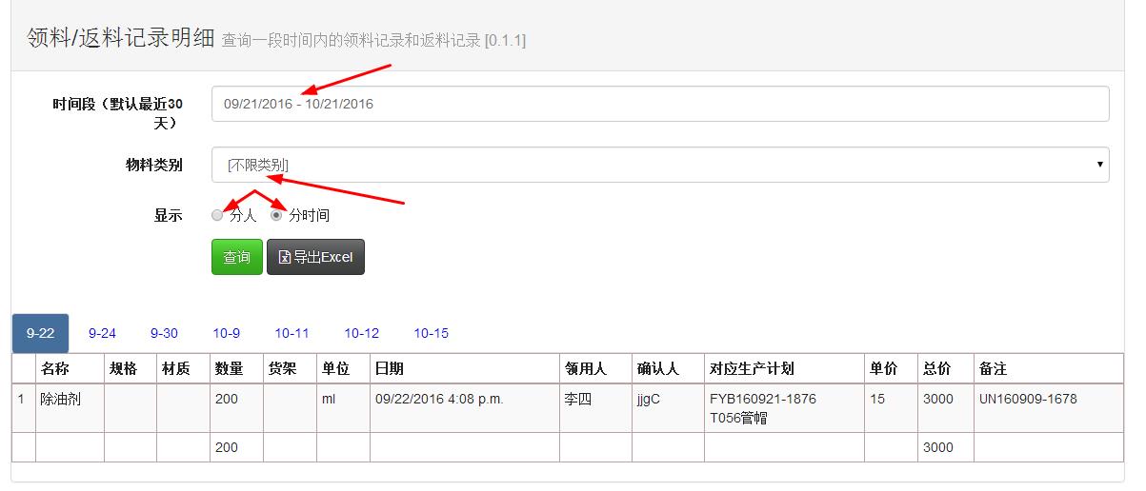Open the 10-12 date tab
This screenshot has width=1146, height=491.
click(x=362, y=333)
